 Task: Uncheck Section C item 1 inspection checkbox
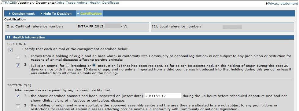coord(18,96)
